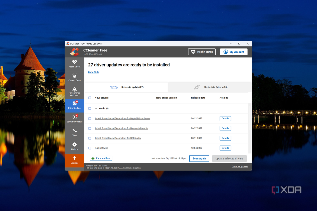Open Health Check in the sidebar
Image resolution: width=317 pixels, height=211 pixels.
74,64
